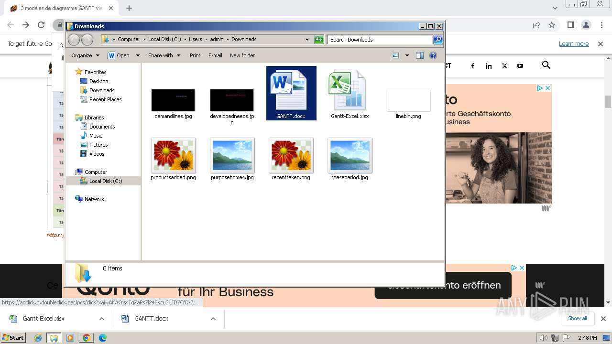
Task: Open Chrome side panel icon
Action: pos(570,25)
